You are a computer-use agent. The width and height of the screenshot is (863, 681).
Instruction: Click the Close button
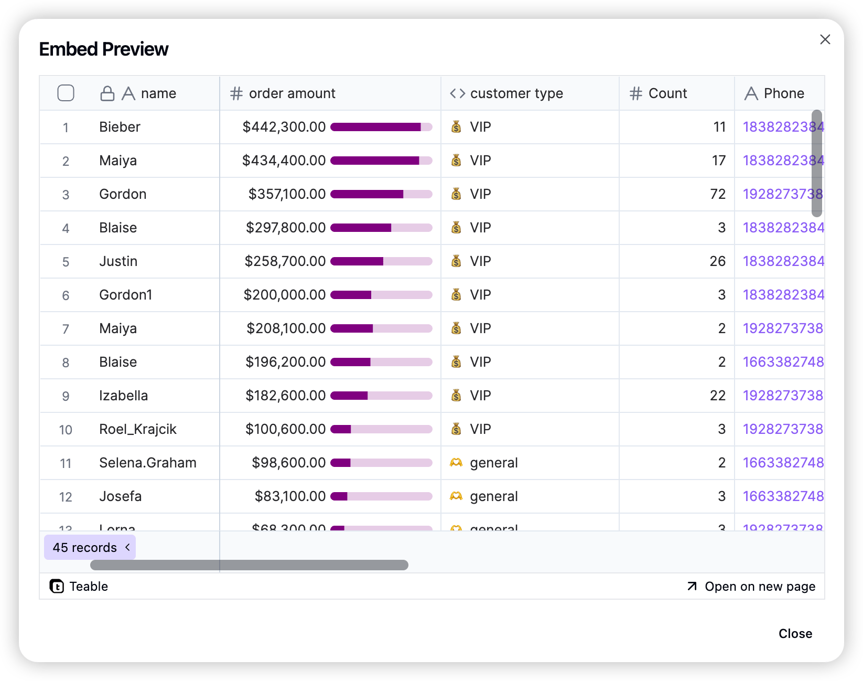[x=795, y=634]
